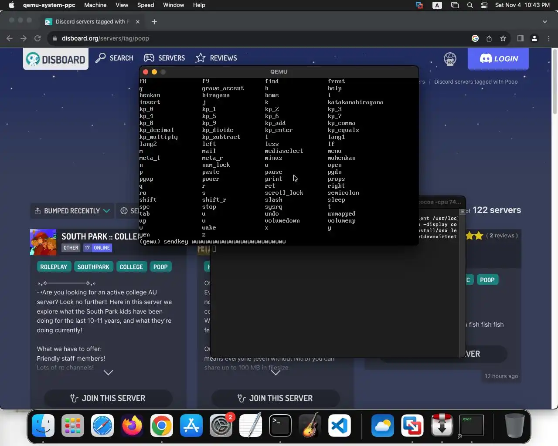558x446 pixels.
Task: Open the qemu-system-ppc app menu
Action: [x=49, y=5]
